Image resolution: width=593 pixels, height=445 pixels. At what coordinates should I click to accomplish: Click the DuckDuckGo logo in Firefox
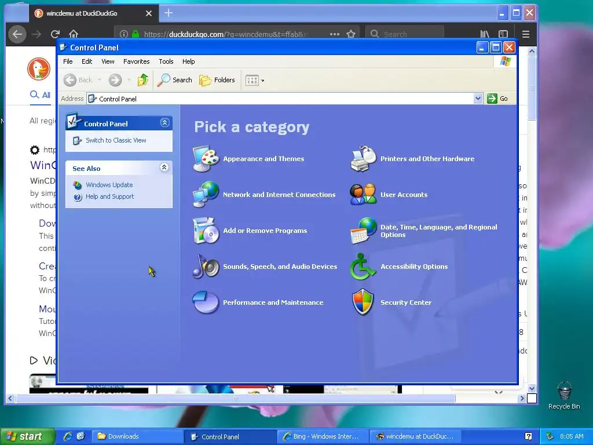[x=39, y=70]
